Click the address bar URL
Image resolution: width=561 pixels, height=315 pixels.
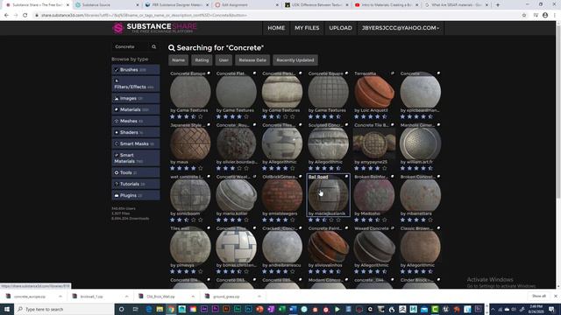(x=144, y=16)
